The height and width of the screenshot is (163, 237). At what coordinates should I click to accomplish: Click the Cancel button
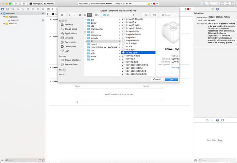[x=157, y=79]
